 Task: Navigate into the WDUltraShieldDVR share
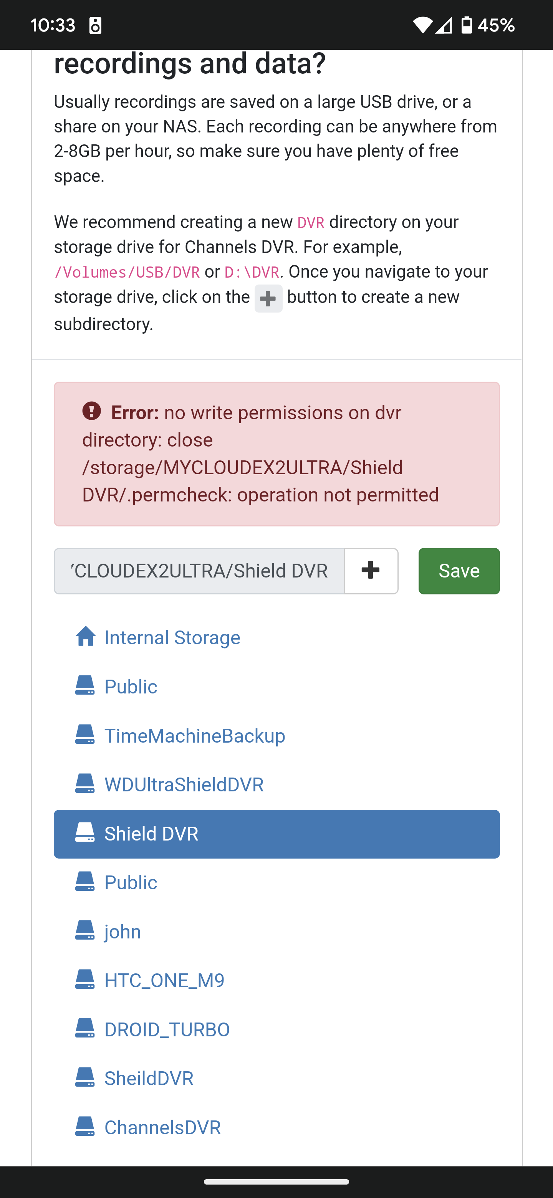pos(184,784)
